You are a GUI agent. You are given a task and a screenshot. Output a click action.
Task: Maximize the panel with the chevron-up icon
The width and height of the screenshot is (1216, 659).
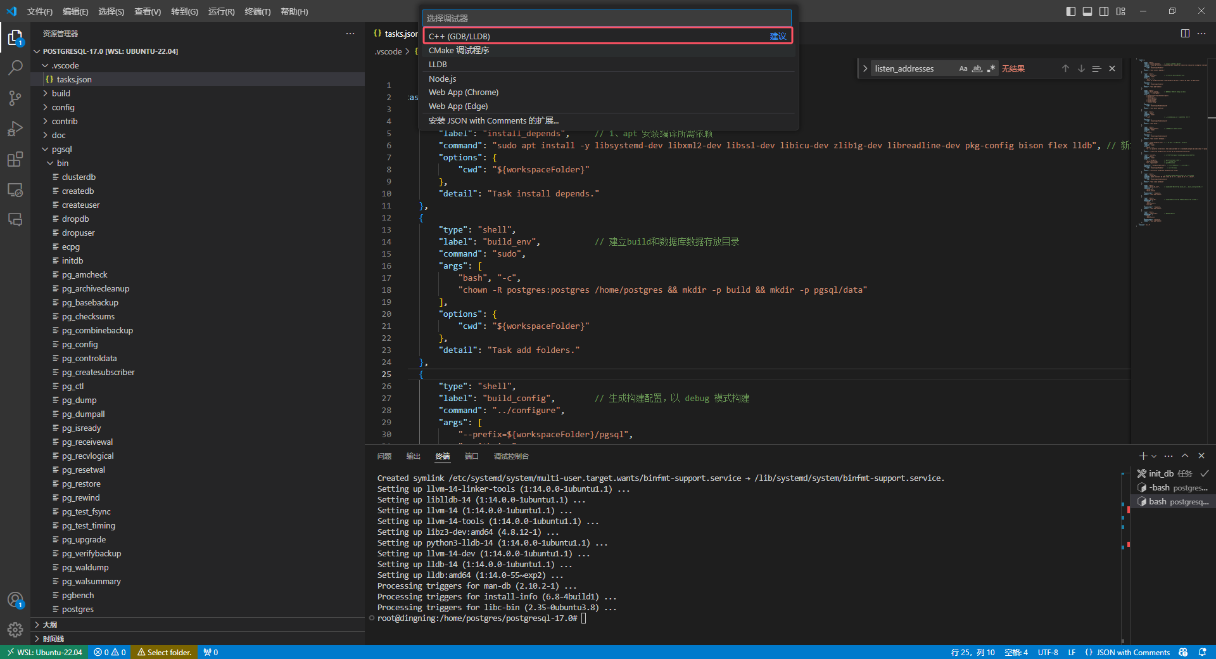point(1185,456)
